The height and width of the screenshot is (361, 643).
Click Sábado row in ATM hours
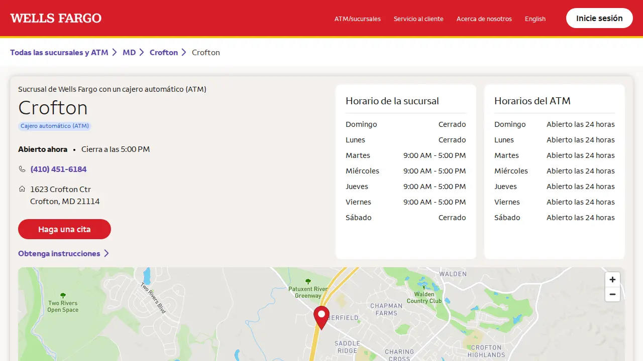(x=555, y=218)
